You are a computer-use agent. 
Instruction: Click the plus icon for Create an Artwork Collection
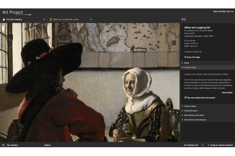[x=209, y=145]
